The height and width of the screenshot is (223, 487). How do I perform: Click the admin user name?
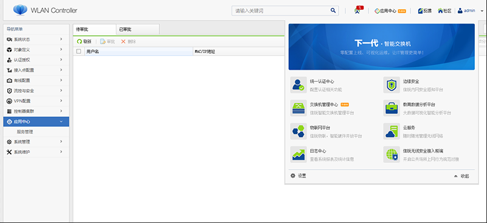coord(469,10)
